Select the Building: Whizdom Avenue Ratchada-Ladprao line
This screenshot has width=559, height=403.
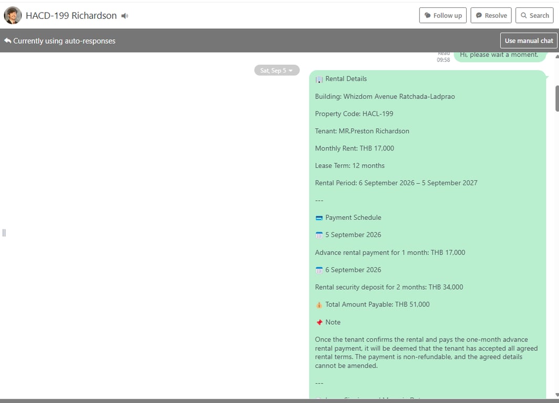tap(385, 96)
